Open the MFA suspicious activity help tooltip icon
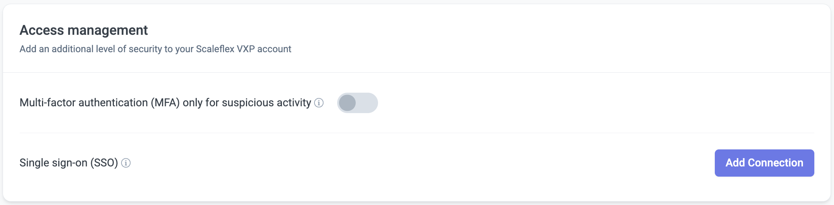This screenshot has width=834, height=205. coord(319,103)
